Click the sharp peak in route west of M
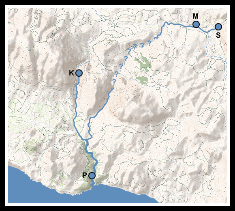 [x=166, y=23]
